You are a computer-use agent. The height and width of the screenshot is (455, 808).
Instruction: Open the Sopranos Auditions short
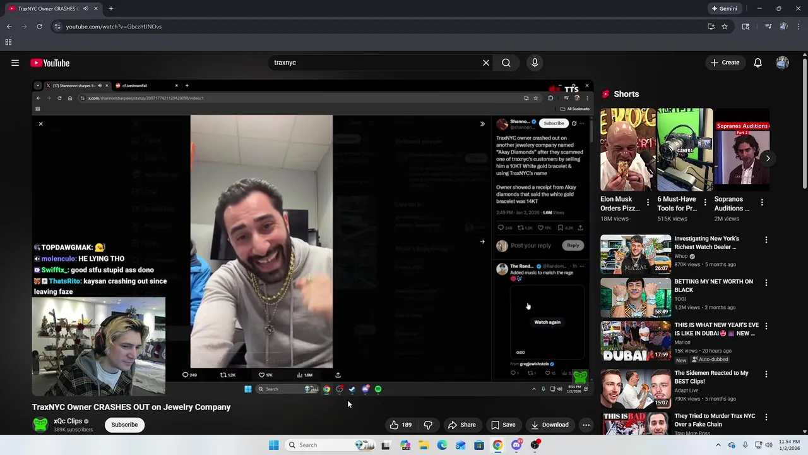742,150
